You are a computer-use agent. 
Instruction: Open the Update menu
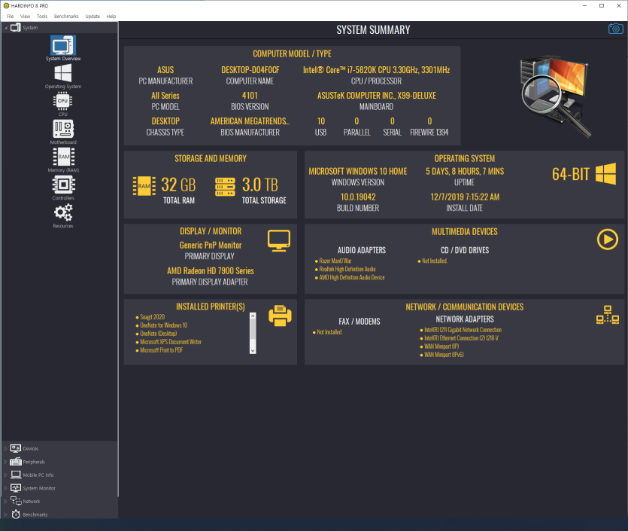93,17
